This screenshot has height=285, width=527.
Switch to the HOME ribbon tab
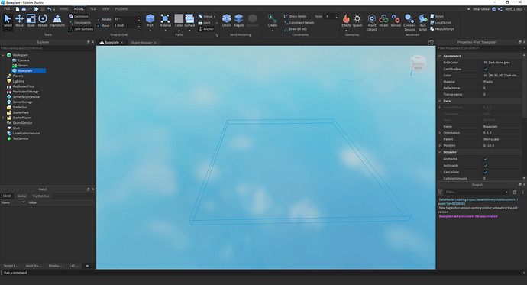click(63, 8)
